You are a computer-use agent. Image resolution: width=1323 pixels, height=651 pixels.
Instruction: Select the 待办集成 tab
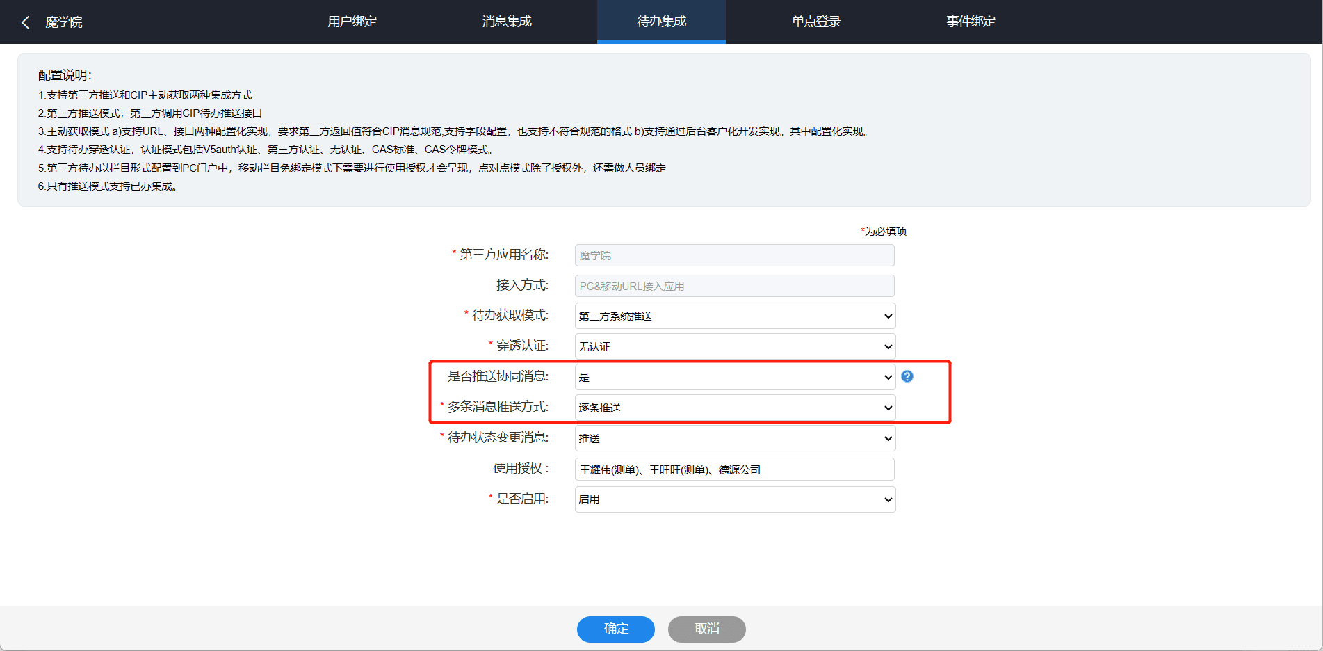click(661, 22)
